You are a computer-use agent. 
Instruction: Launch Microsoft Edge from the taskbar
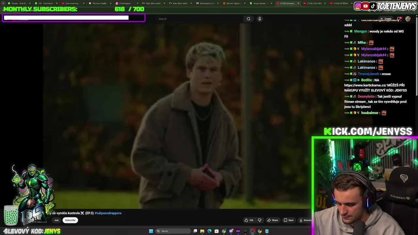click(209, 231)
